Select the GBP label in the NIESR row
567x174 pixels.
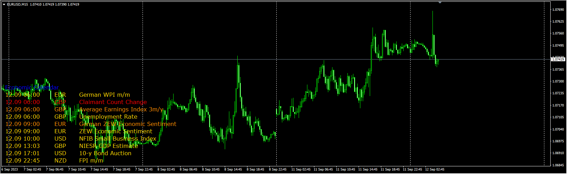(60, 146)
